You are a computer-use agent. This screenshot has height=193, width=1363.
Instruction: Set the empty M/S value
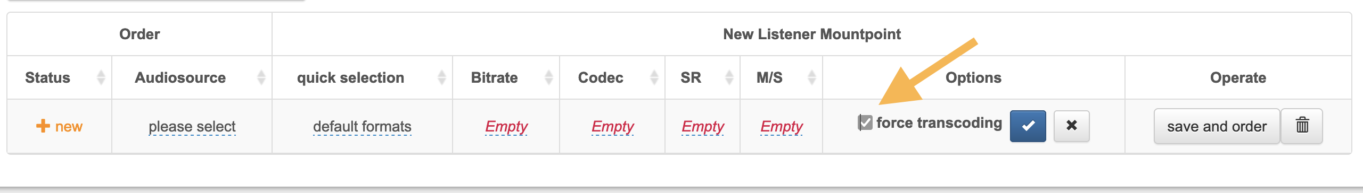click(x=782, y=127)
